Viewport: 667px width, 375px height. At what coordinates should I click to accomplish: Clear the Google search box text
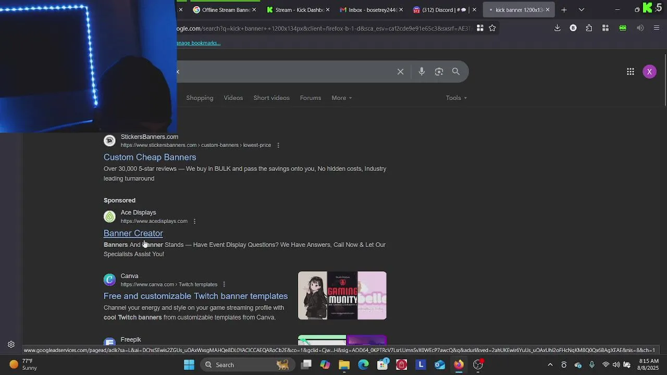400,72
